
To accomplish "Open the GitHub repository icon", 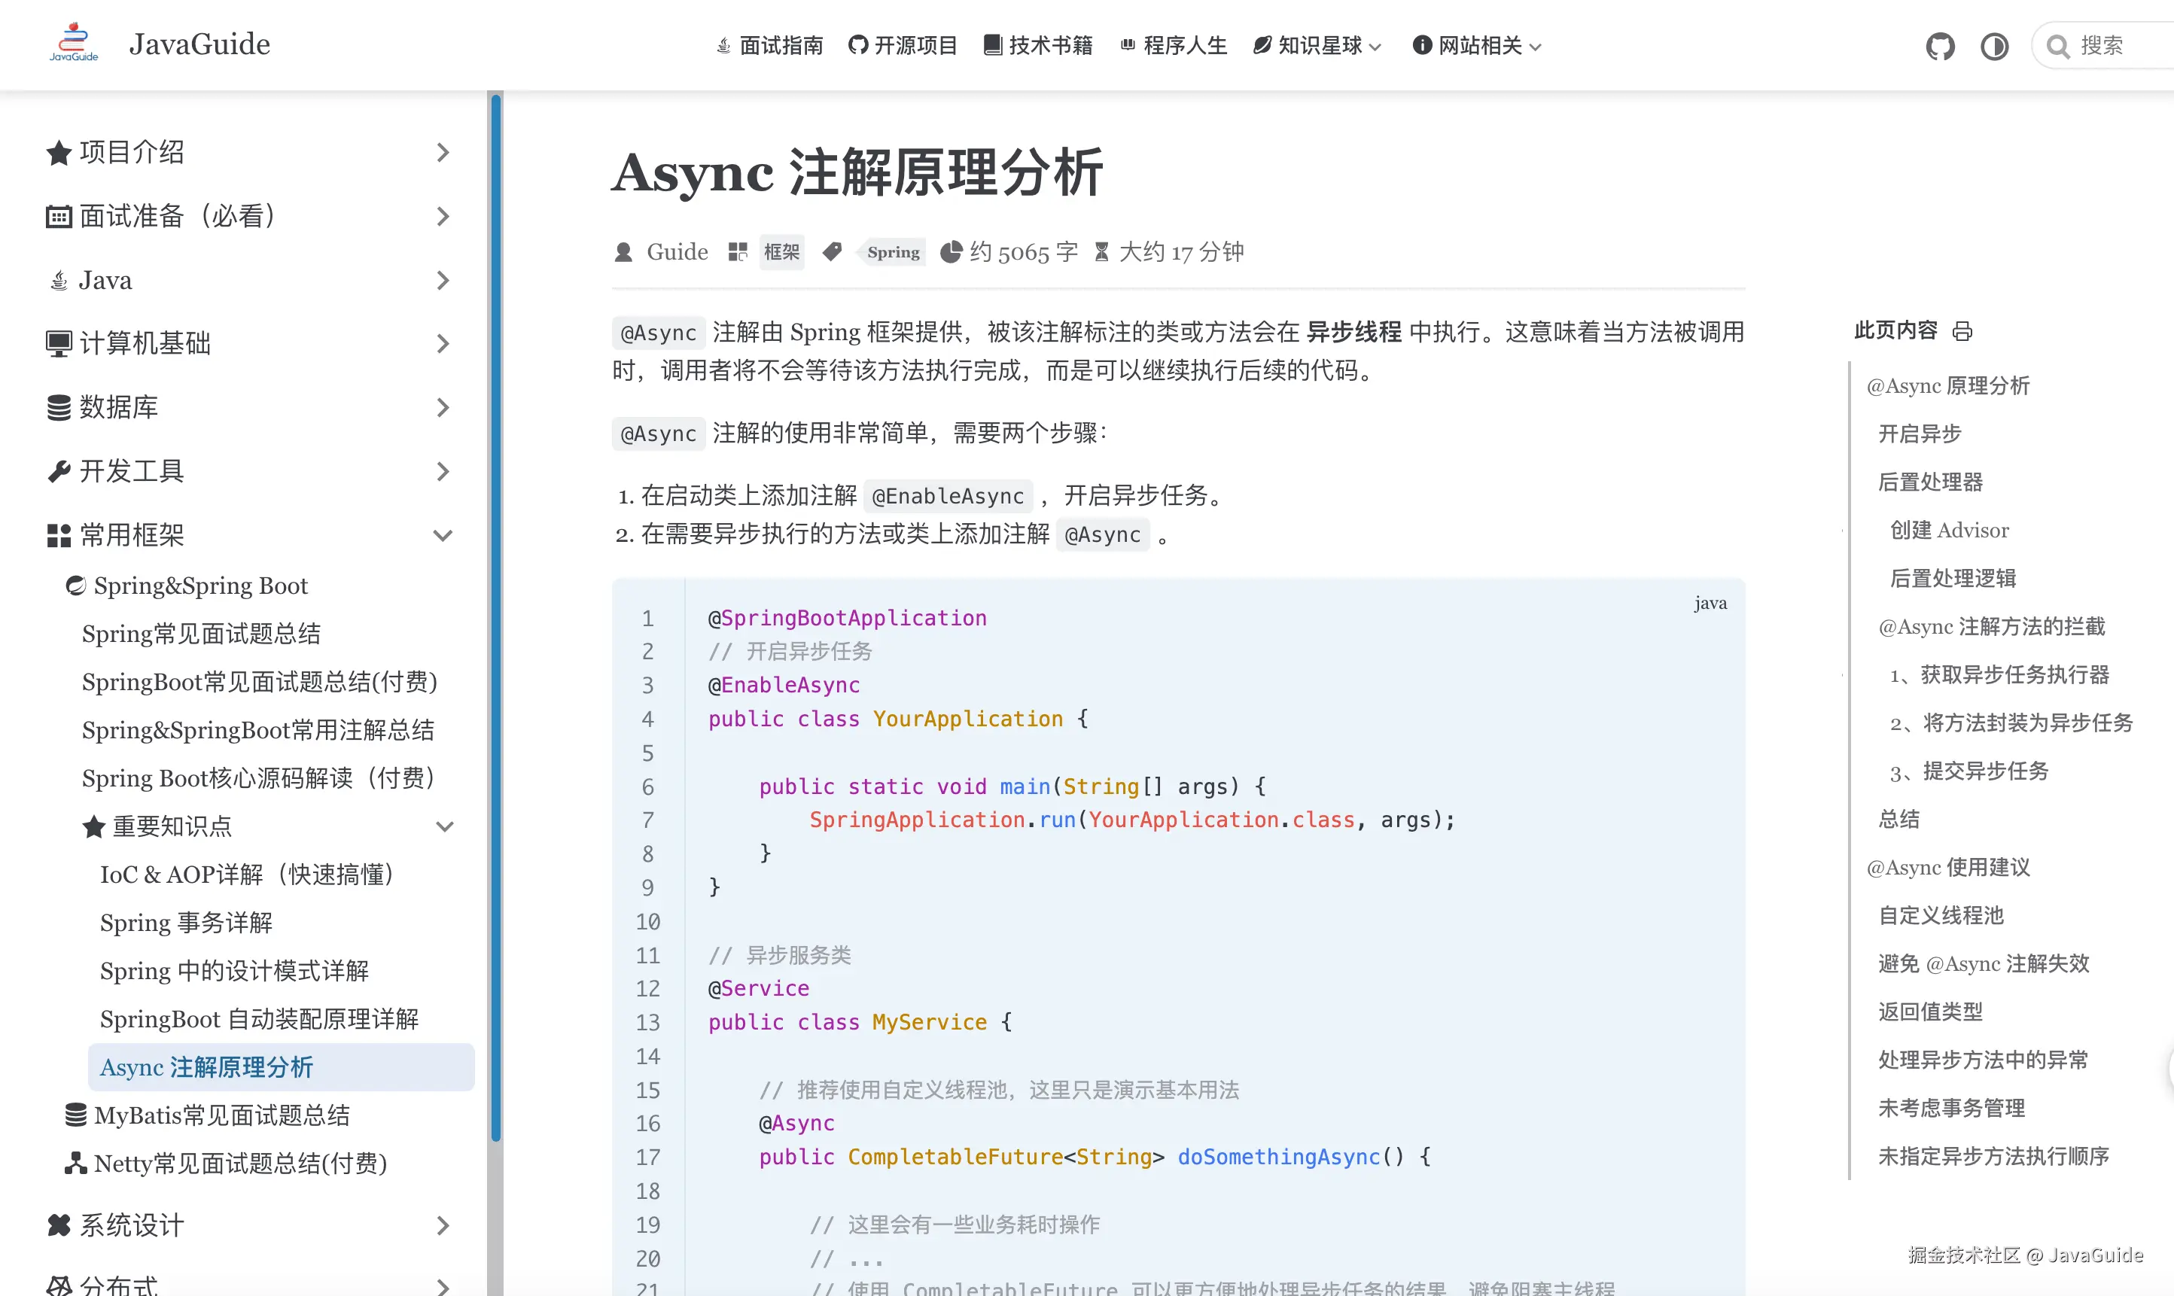I will [x=1939, y=45].
